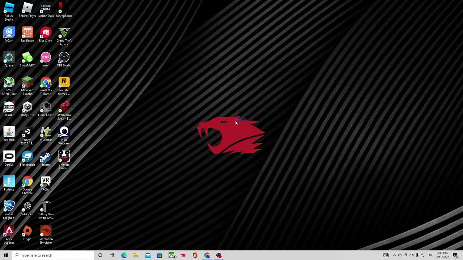Click the Quaver desktop shortcut
This screenshot has height=260, width=463.
9,60
